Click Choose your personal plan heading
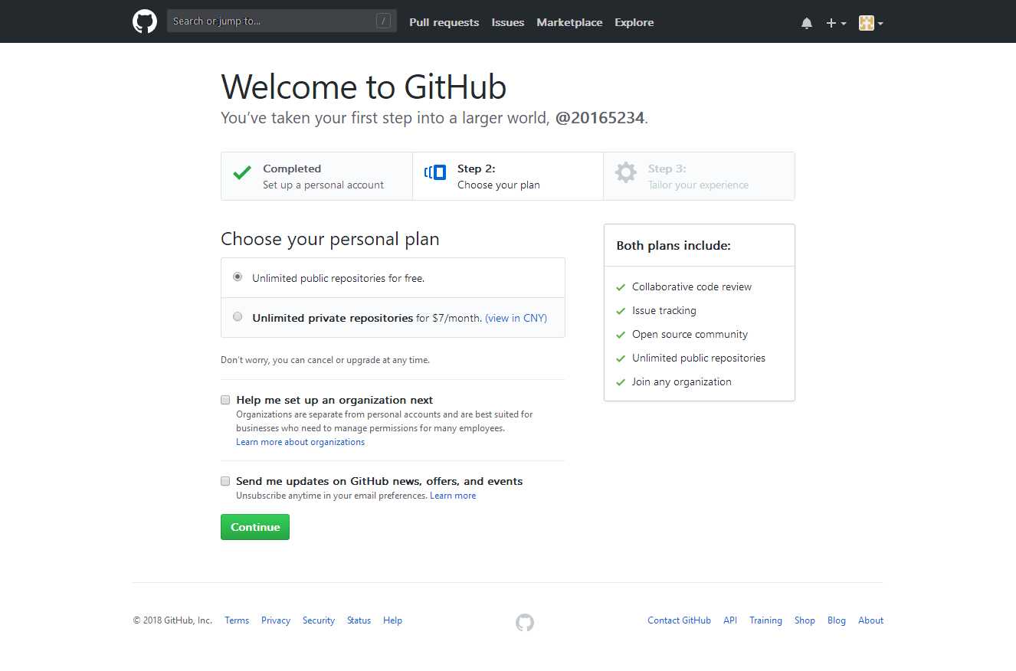 coord(330,239)
